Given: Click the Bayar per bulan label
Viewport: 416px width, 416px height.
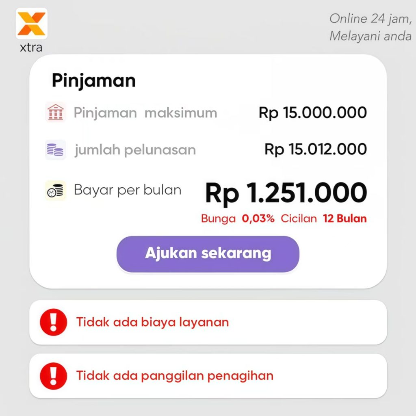Looking at the screenshot, I should (127, 190).
